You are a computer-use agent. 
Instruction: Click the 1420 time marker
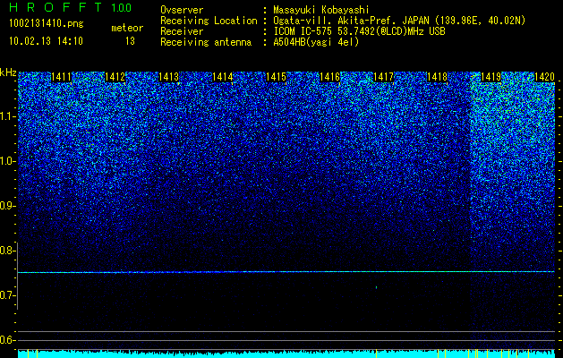pyautogui.click(x=544, y=77)
